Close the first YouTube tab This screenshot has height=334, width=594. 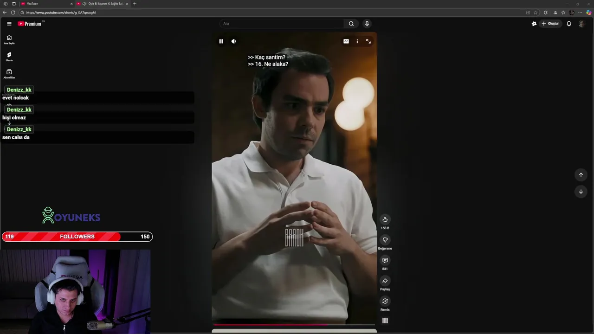71,4
